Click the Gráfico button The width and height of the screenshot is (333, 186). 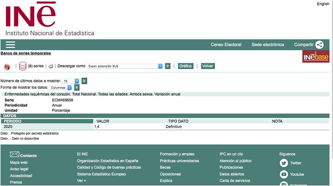pos(185,66)
